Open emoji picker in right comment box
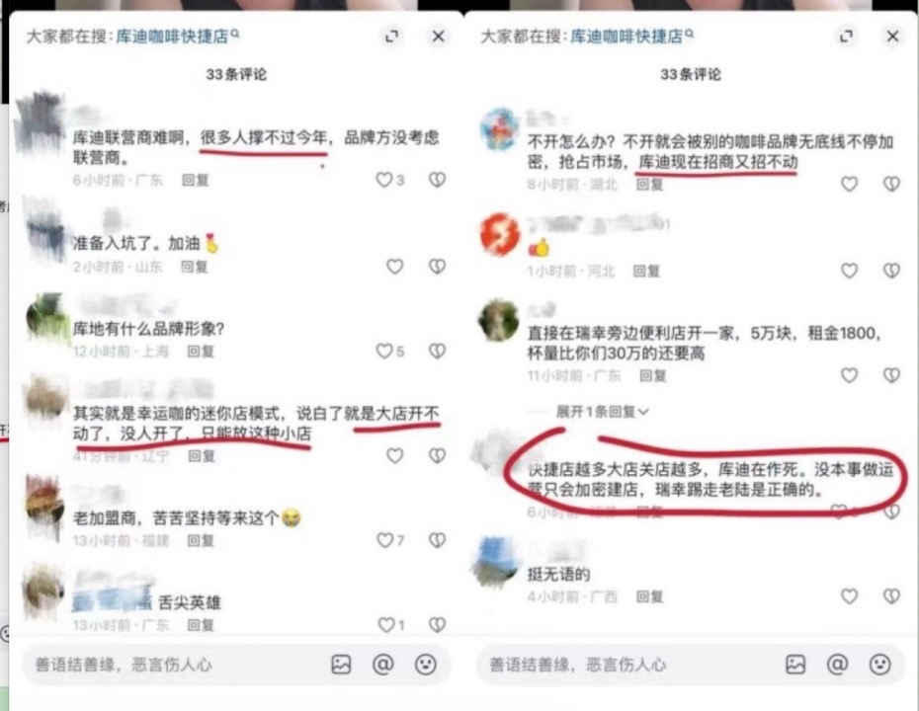919x711 pixels. click(879, 665)
